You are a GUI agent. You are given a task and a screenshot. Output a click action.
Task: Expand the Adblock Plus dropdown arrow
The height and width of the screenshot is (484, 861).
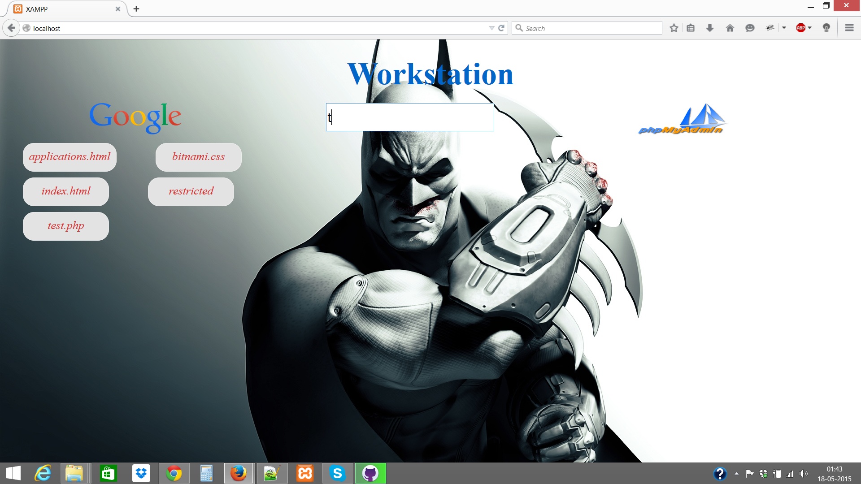[810, 28]
